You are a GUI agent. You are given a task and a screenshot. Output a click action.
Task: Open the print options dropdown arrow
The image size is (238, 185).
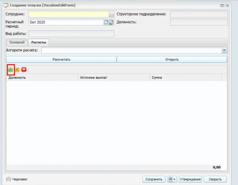(175, 179)
